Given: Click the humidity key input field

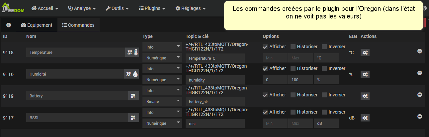Looking at the screenshot, I should (x=215, y=80).
